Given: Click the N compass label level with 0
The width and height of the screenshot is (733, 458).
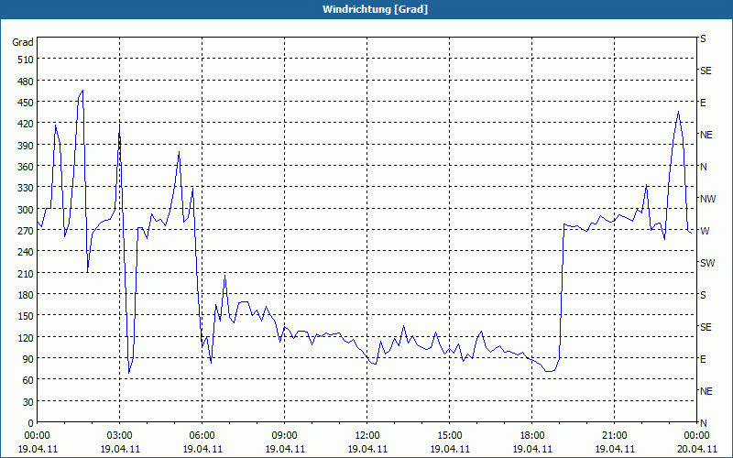Looking at the screenshot, I should click(x=703, y=423).
